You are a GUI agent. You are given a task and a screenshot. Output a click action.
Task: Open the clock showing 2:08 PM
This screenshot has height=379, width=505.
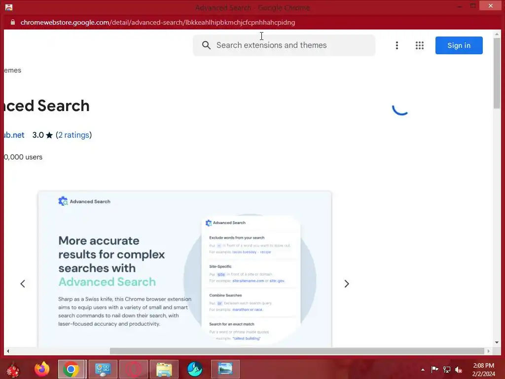[483, 370]
